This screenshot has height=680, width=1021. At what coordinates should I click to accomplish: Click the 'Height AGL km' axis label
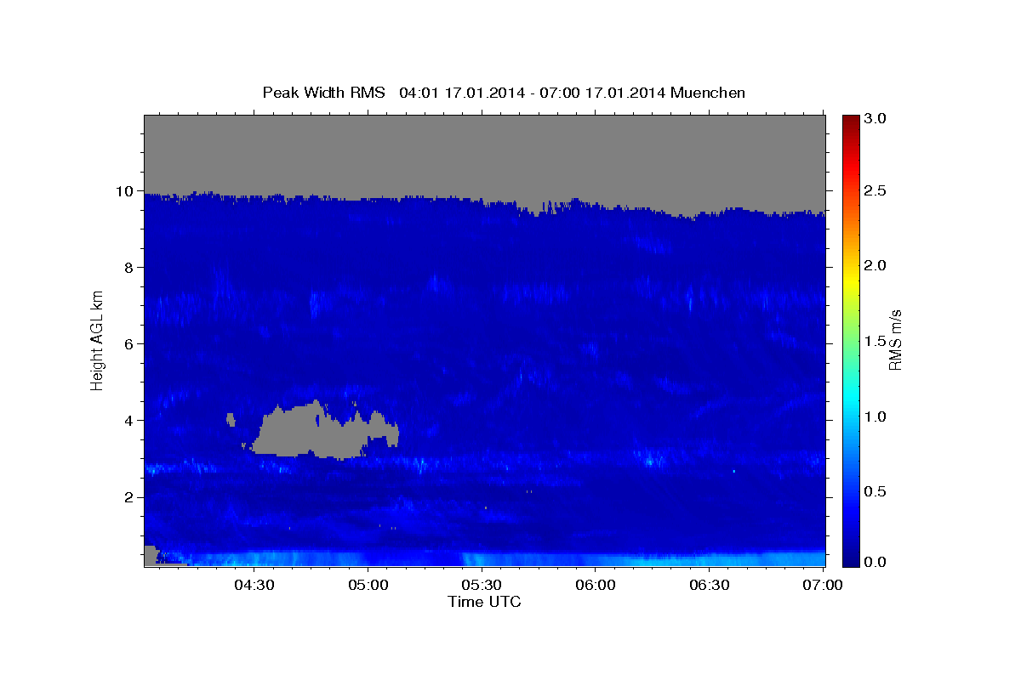(x=97, y=340)
